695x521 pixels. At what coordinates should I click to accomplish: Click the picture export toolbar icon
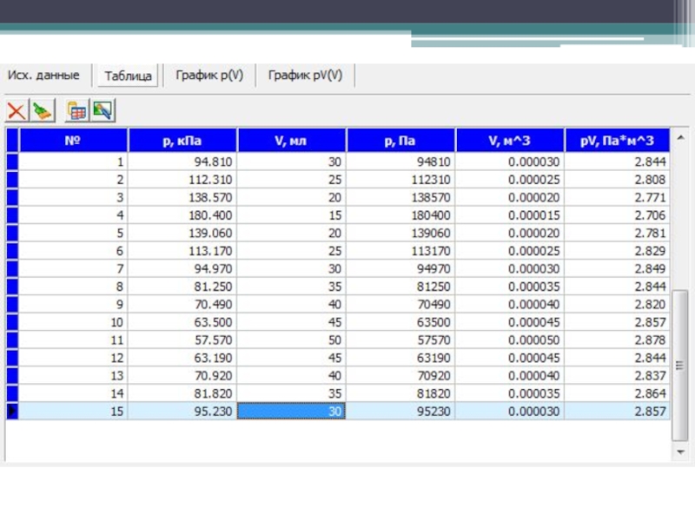tap(103, 111)
